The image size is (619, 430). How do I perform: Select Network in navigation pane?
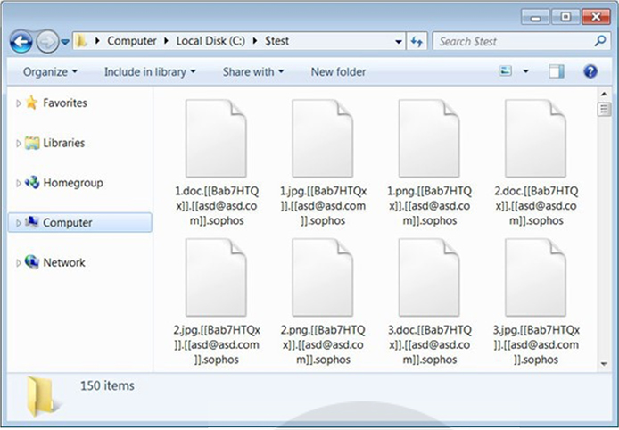point(64,262)
